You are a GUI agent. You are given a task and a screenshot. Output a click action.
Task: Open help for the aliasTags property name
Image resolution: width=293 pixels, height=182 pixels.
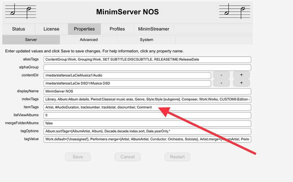pos(30,59)
